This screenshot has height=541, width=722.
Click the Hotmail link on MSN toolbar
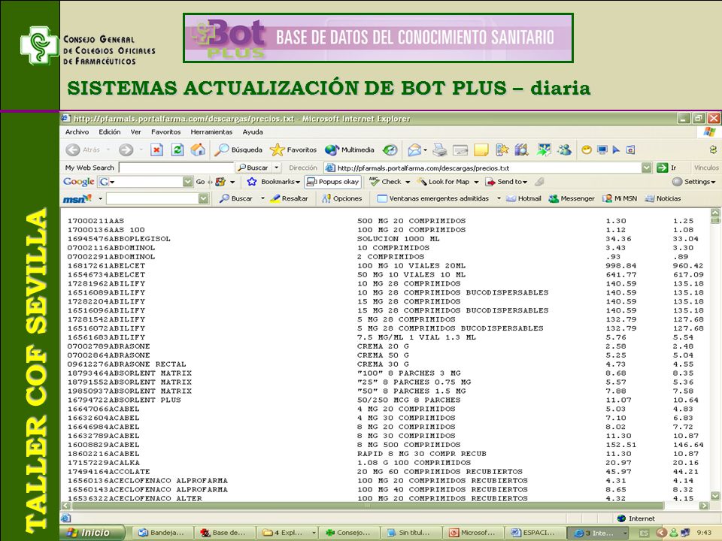(523, 198)
